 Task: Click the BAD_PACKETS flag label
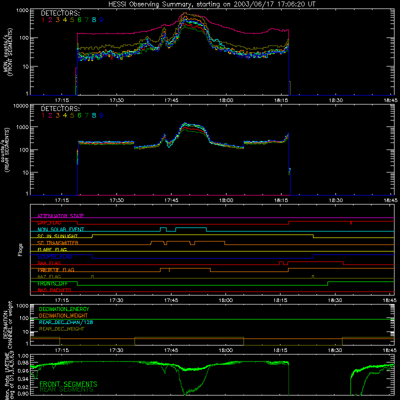tap(54, 290)
